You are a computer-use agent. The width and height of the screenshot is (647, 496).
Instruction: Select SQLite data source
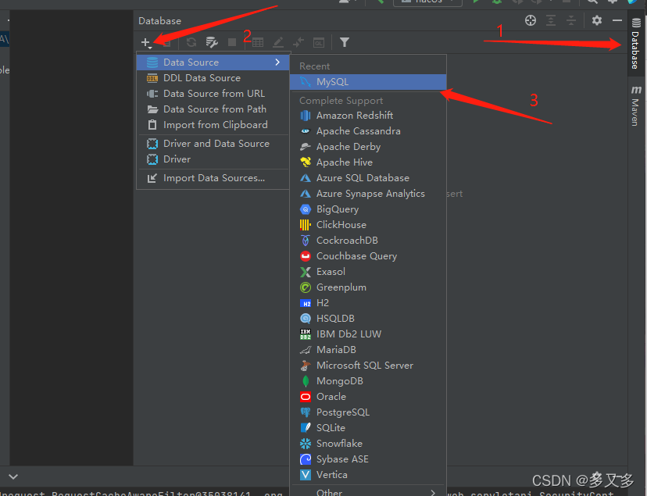click(x=368, y=428)
